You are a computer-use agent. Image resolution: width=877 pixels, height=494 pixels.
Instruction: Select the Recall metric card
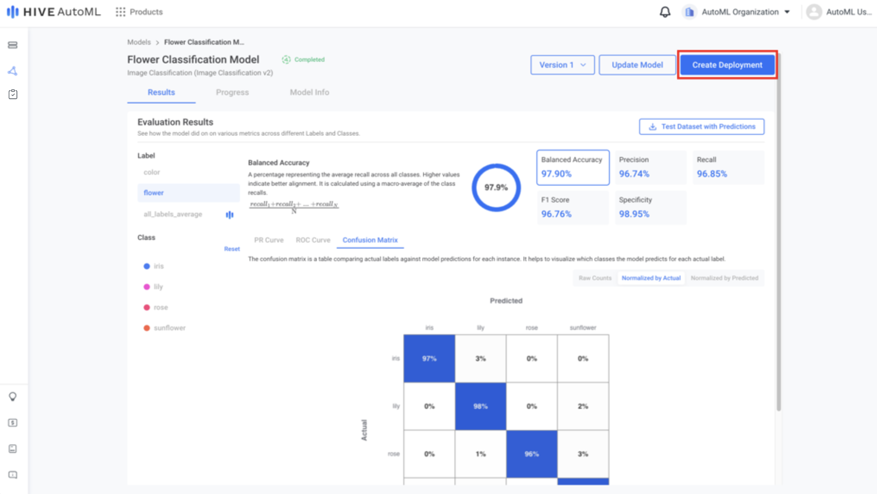tap(728, 167)
